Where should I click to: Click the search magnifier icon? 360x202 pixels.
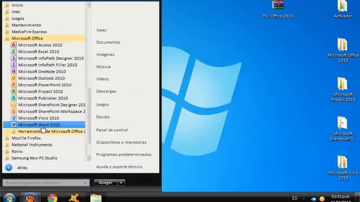pyautogui.click(x=85, y=182)
